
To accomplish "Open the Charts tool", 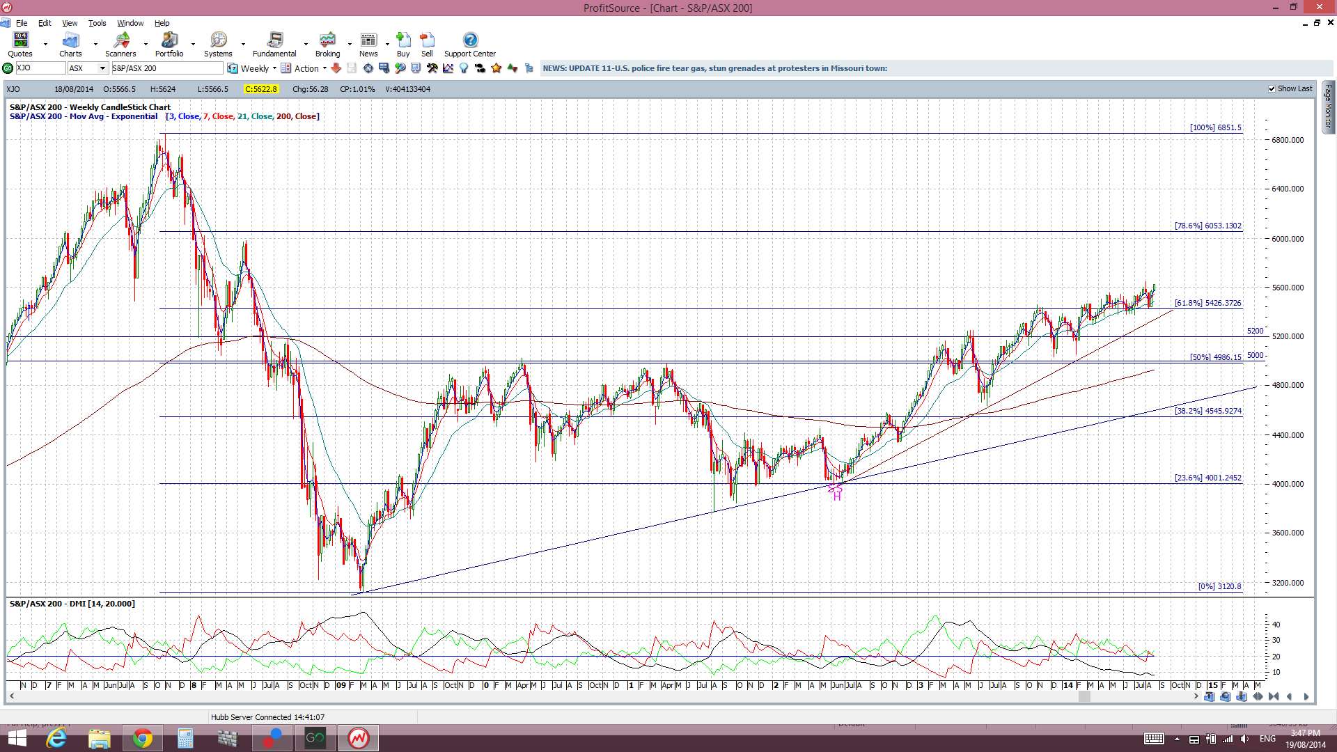I will click(70, 45).
